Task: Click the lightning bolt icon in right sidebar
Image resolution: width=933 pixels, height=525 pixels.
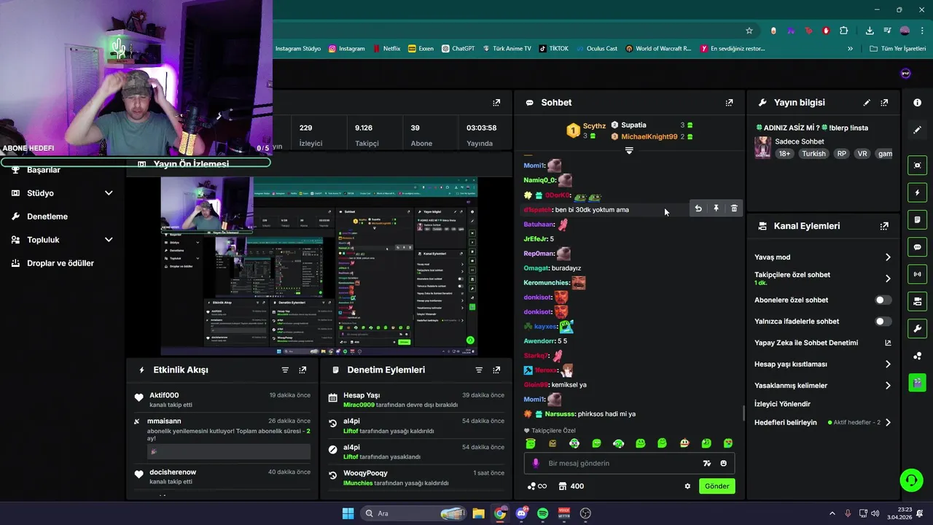Action: 917,192
